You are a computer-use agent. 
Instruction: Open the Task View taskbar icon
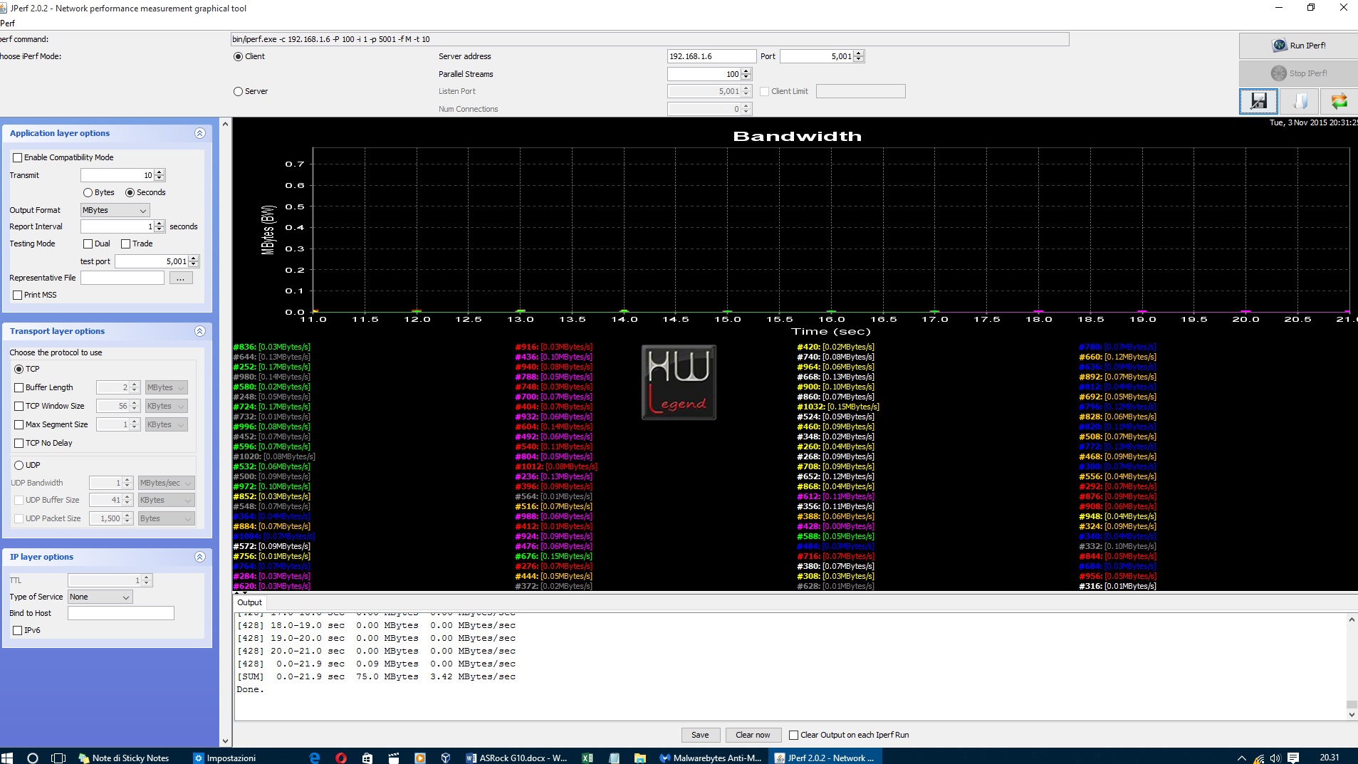[59, 758]
